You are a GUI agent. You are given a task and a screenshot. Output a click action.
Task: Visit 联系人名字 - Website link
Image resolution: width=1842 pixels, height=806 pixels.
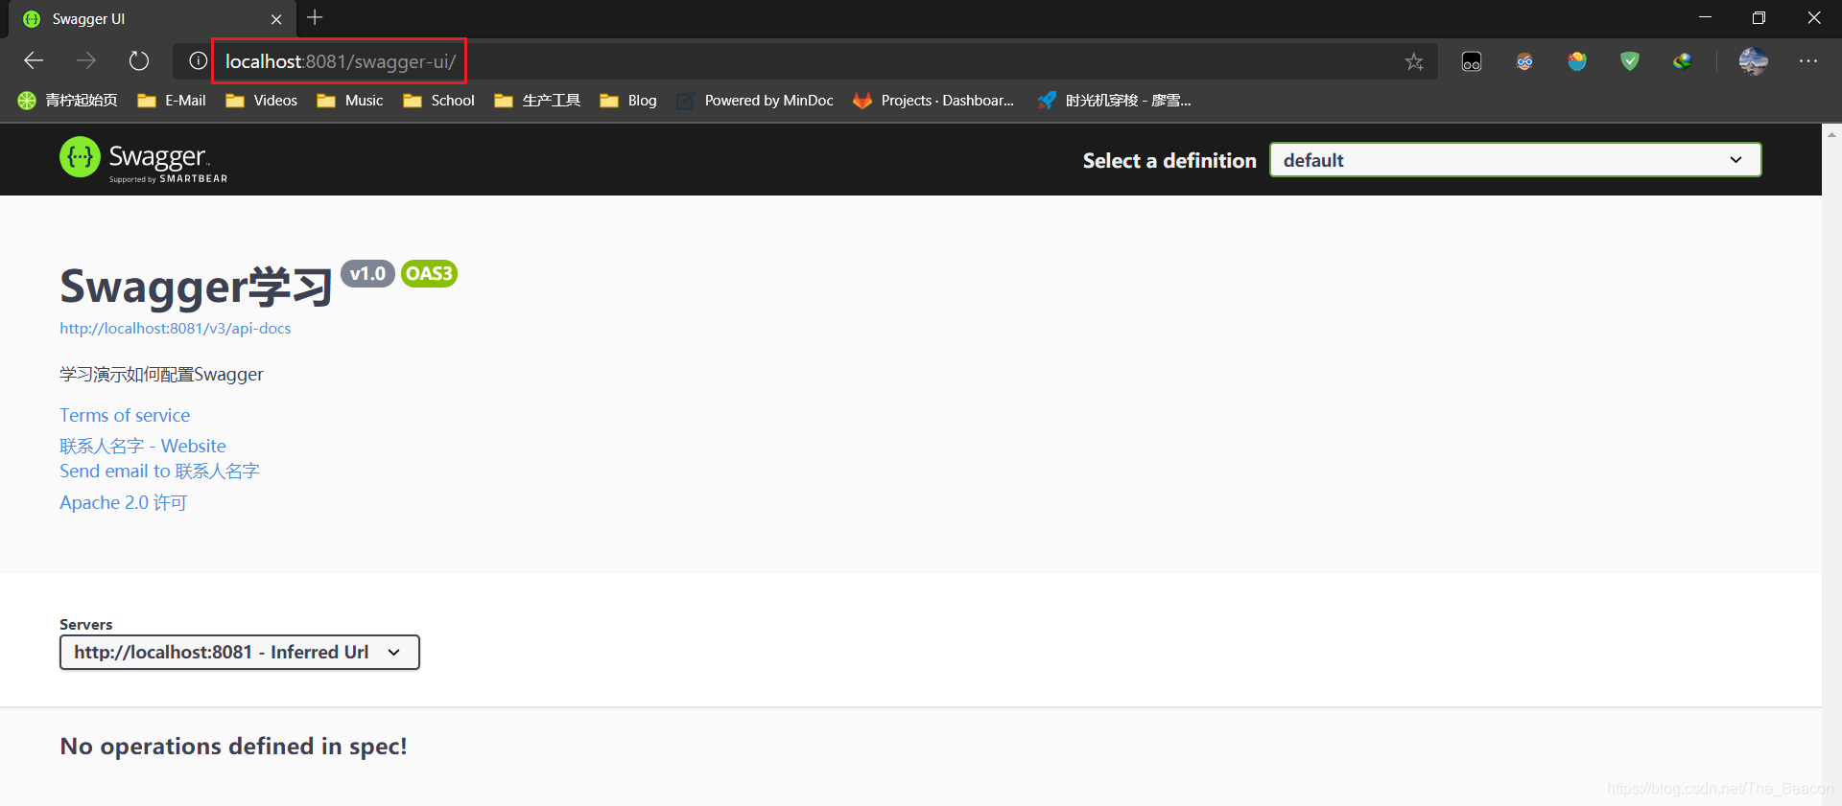click(x=143, y=446)
